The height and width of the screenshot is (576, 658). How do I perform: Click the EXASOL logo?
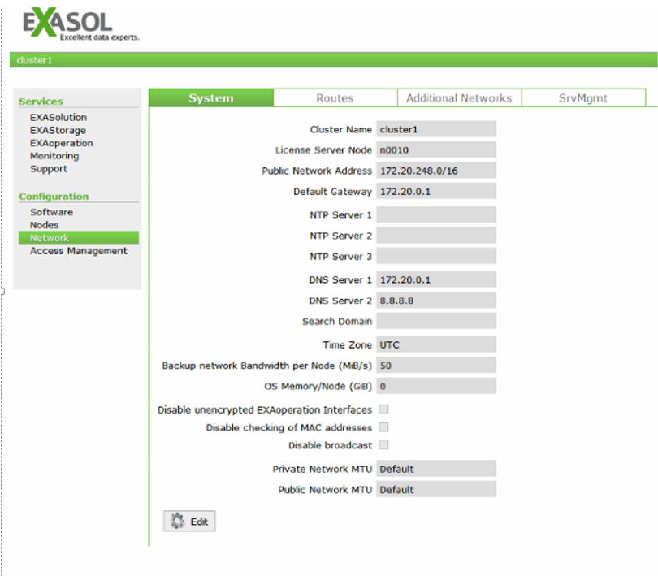click(x=80, y=24)
